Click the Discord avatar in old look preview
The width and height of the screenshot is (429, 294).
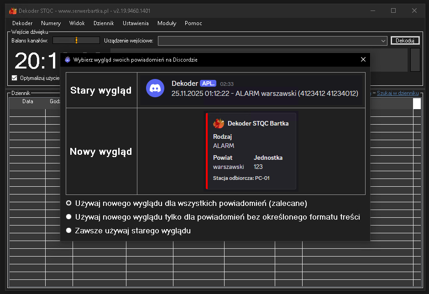[155, 88]
